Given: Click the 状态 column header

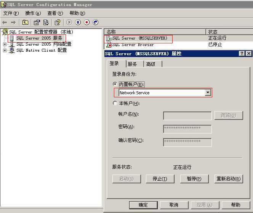Looking at the screenshot, I should 229,32.
